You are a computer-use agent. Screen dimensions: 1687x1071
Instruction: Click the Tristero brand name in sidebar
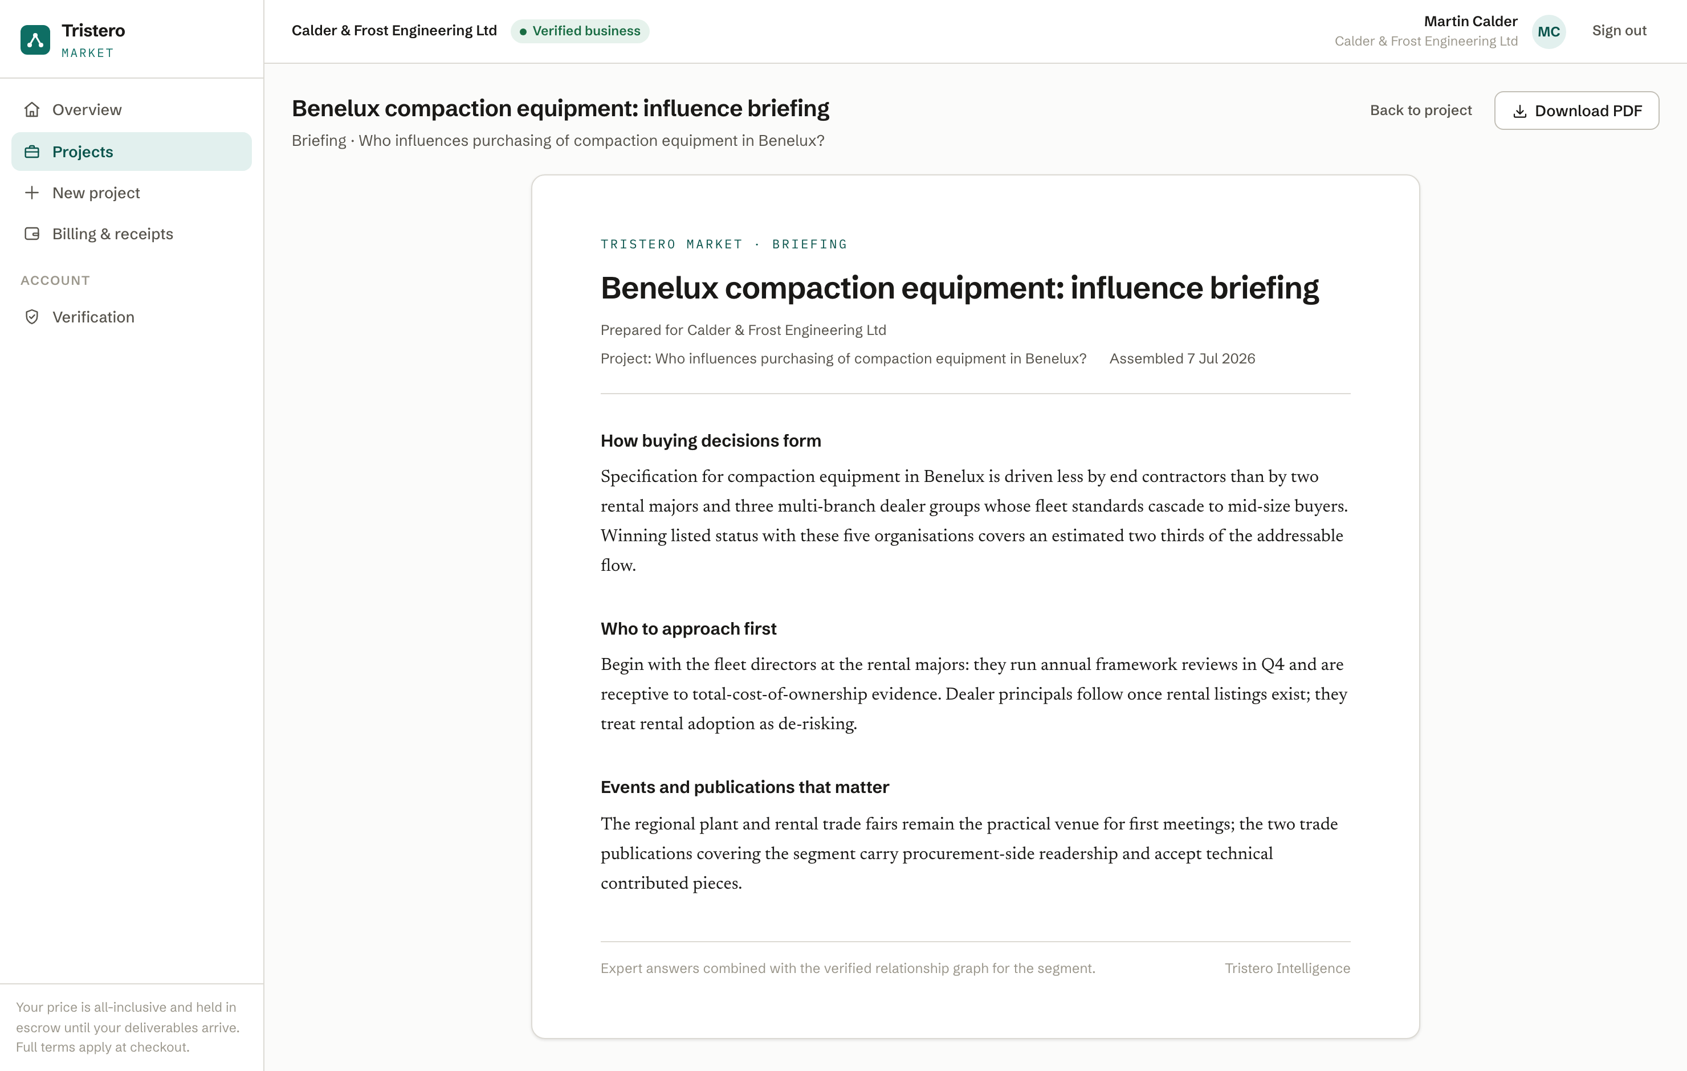click(x=93, y=31)
